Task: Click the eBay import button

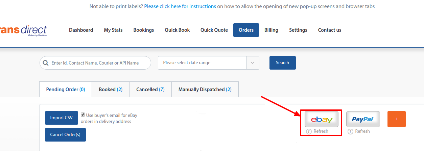Action: 321,119
